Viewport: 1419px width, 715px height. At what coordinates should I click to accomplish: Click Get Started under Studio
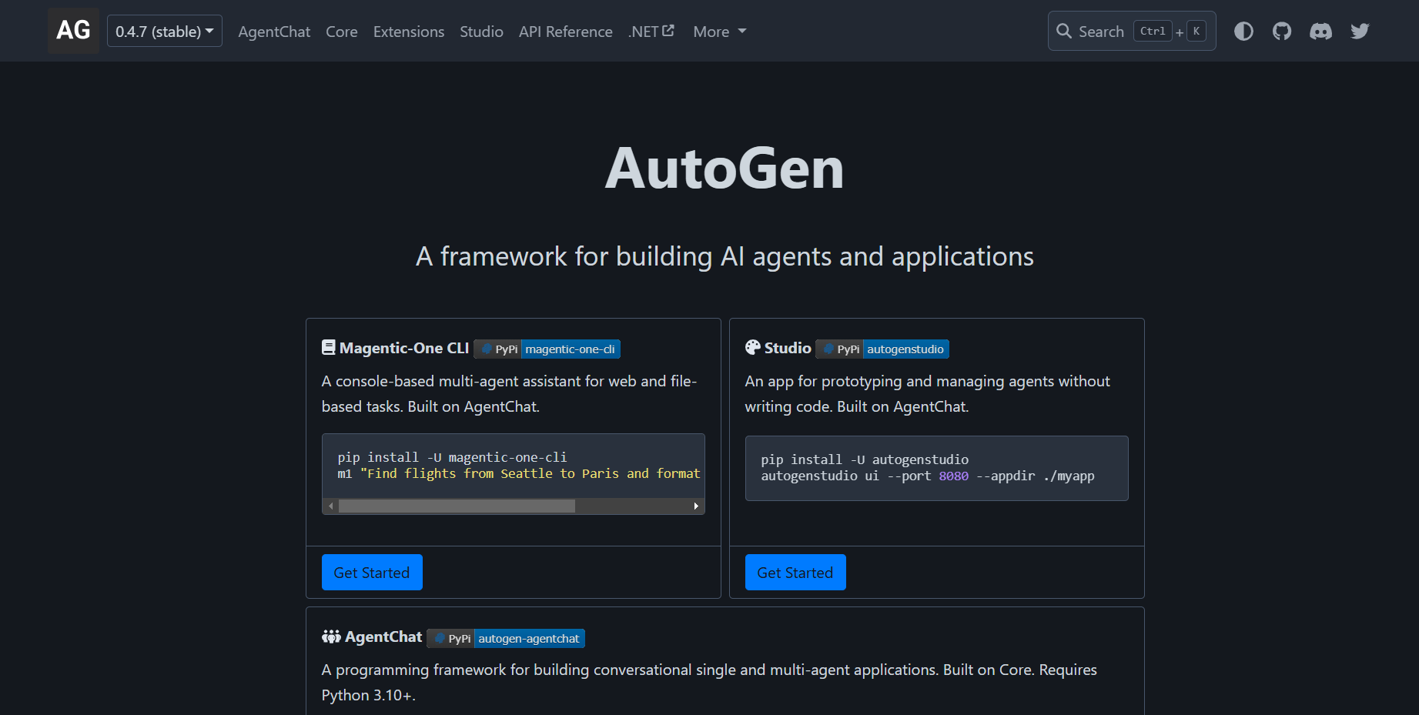pyautogui.click(x=795, y=572)
